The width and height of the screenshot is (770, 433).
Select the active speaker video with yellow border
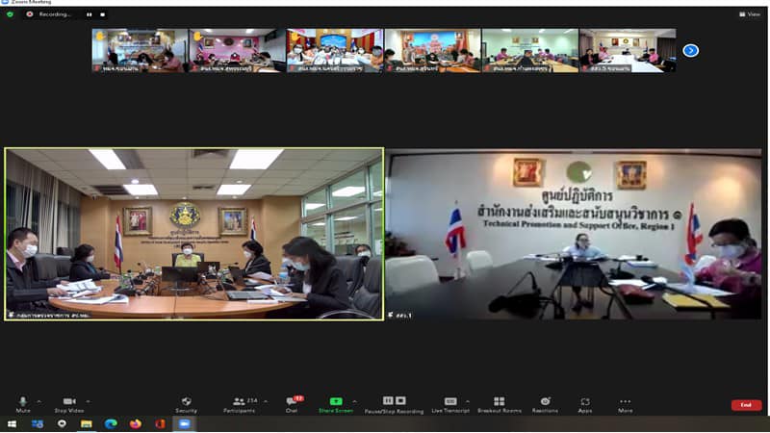[x=194, y=234]
